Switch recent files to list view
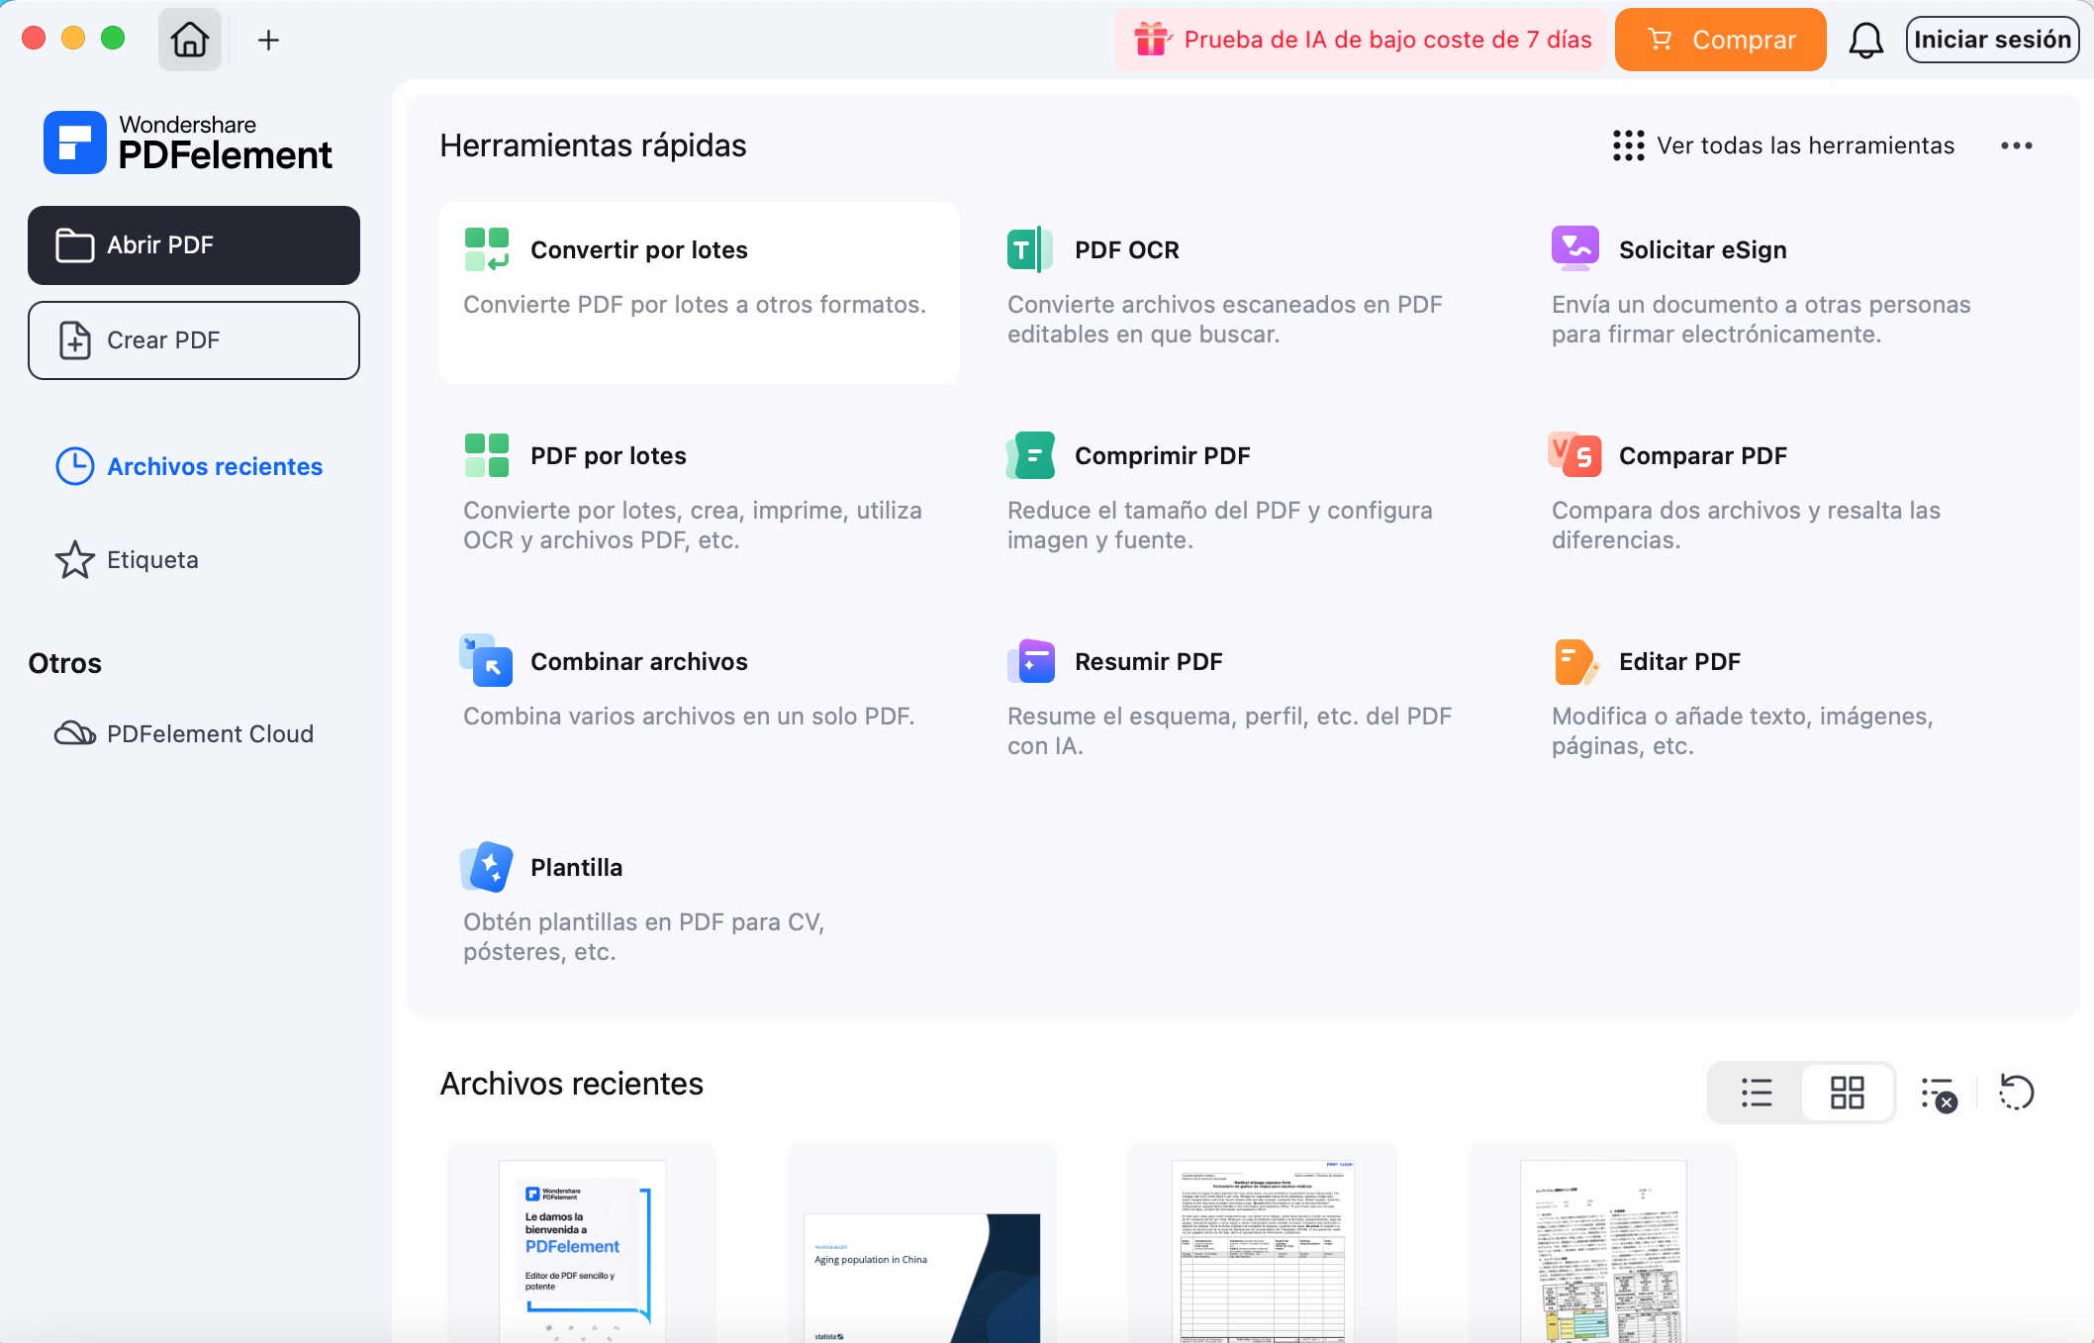This screenshot has width=2094, height=1343. 1757,1093
